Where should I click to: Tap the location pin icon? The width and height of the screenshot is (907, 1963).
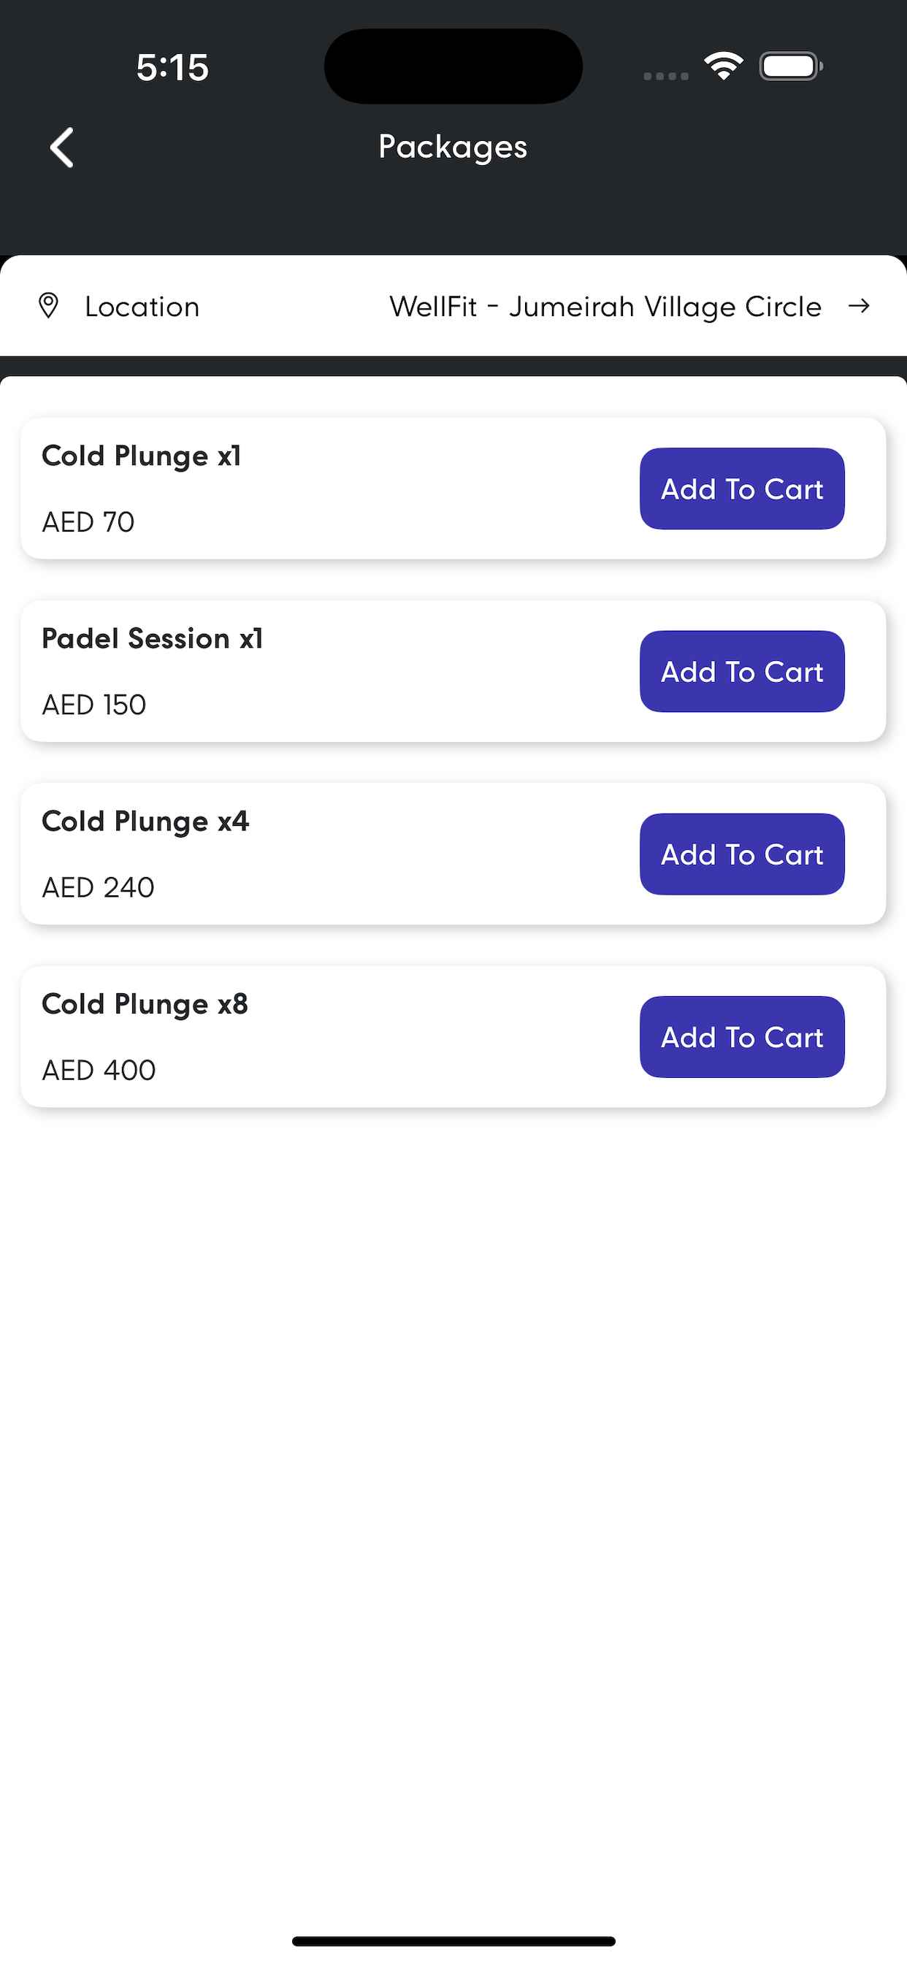click(48, 305)
